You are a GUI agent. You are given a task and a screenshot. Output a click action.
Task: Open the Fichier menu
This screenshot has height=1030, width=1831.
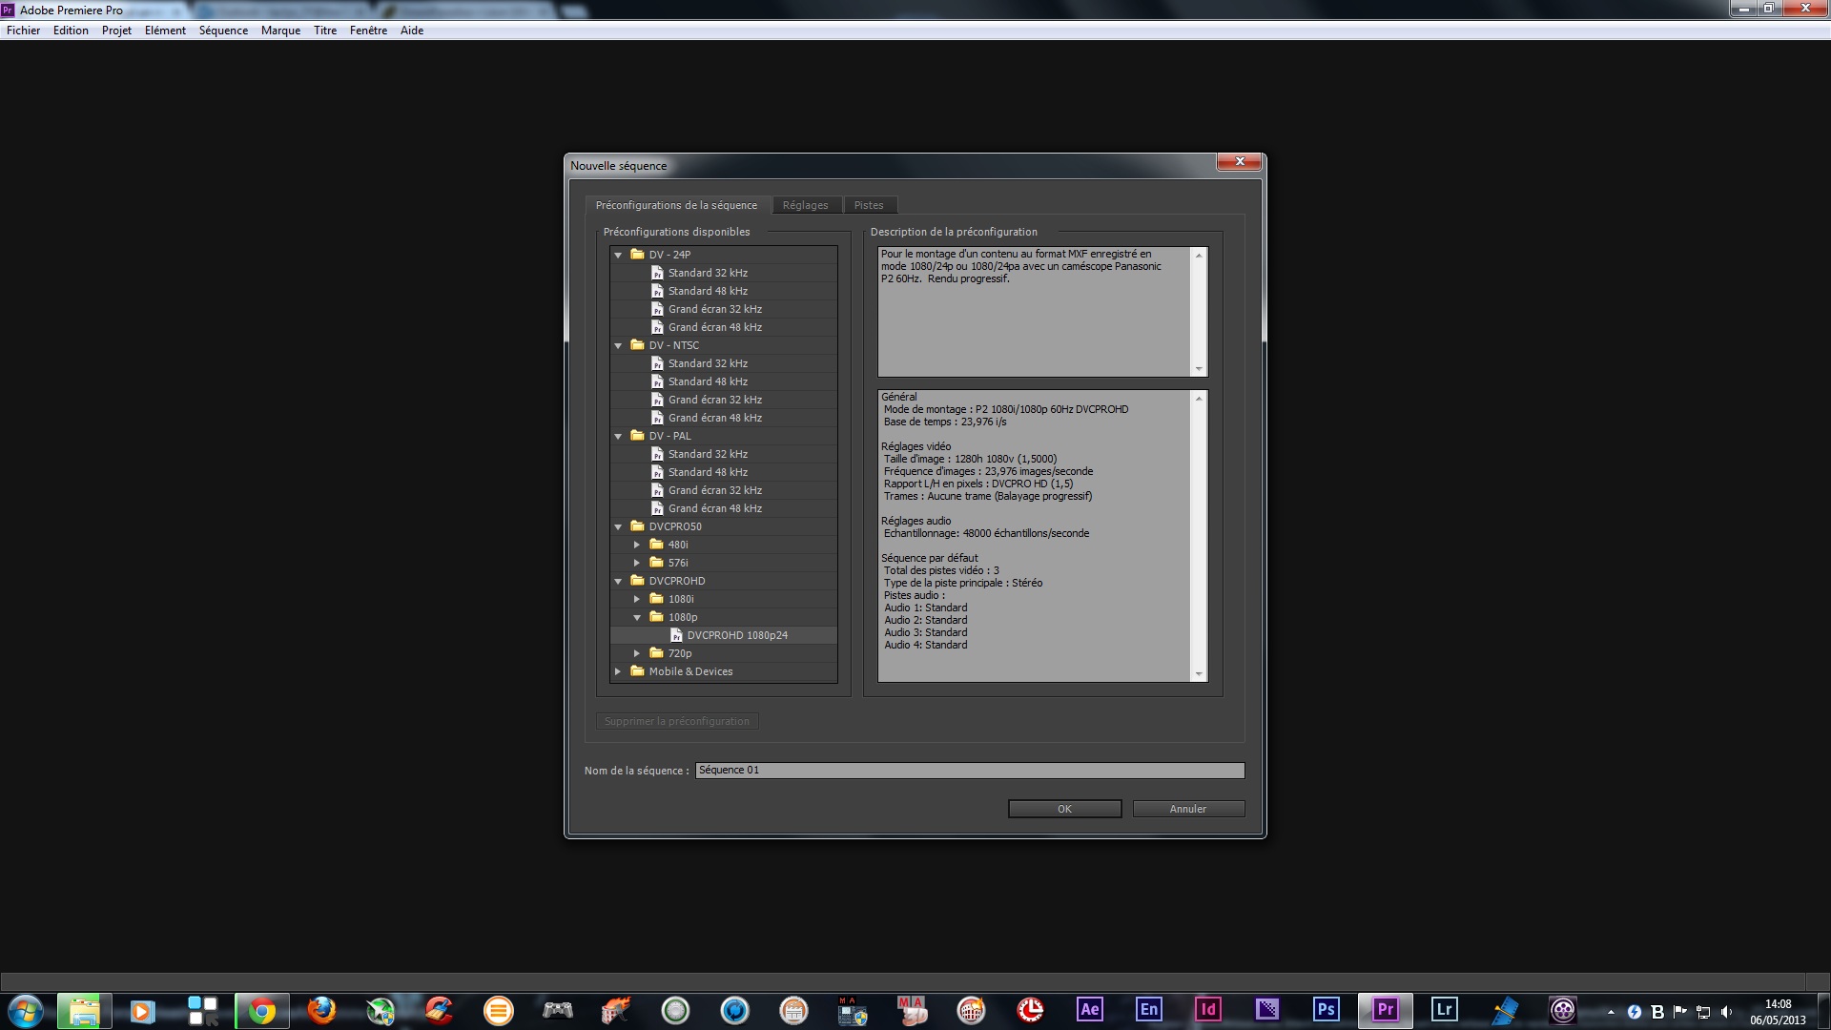click(x=23, y=31)
